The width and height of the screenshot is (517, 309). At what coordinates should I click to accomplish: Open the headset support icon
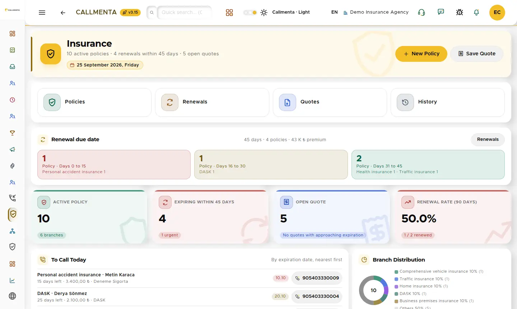point(421,13)
